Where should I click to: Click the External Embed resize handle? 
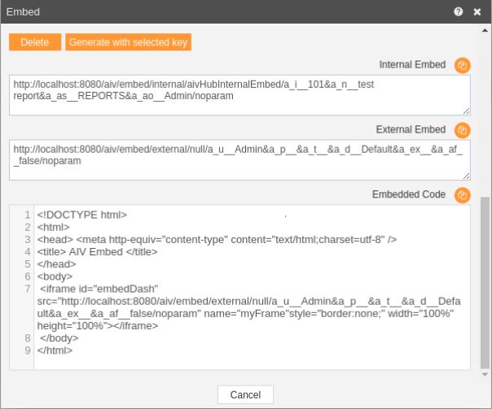coord(466,176)
